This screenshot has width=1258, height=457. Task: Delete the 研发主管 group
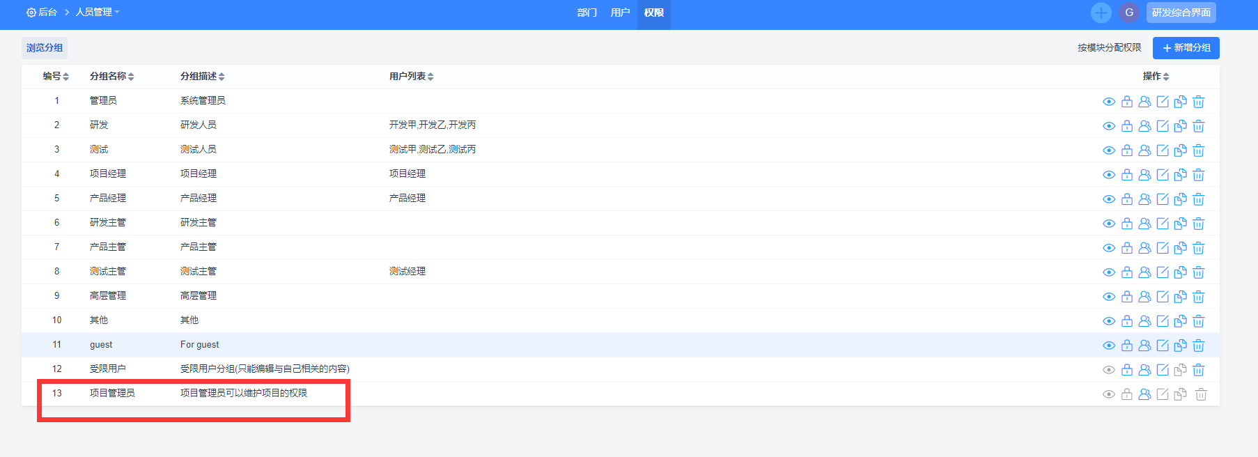click(1198, 224)
